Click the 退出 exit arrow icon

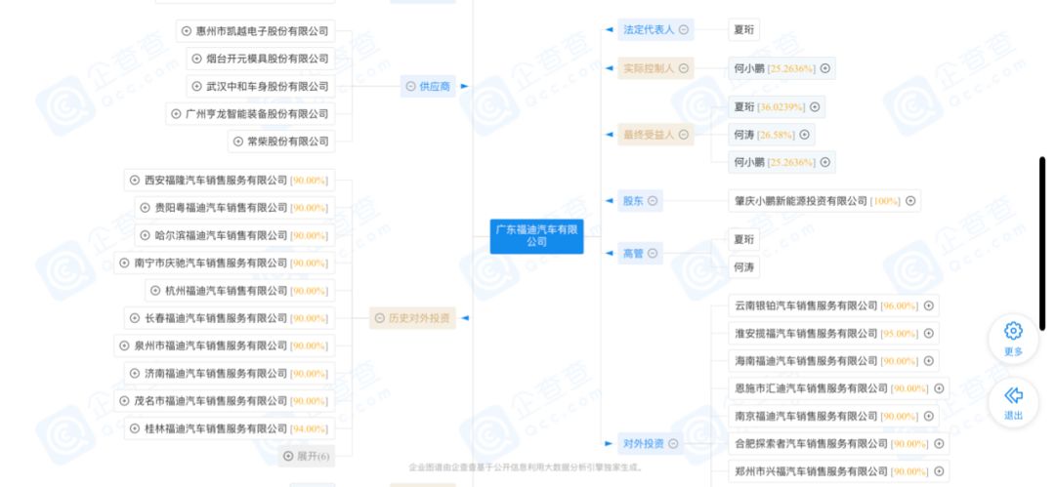(1013, 395)
